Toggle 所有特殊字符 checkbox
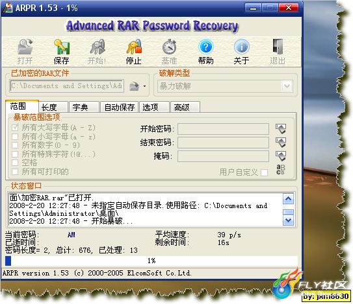Viewport: 353px width, 304px height. (x=15, y=154)
